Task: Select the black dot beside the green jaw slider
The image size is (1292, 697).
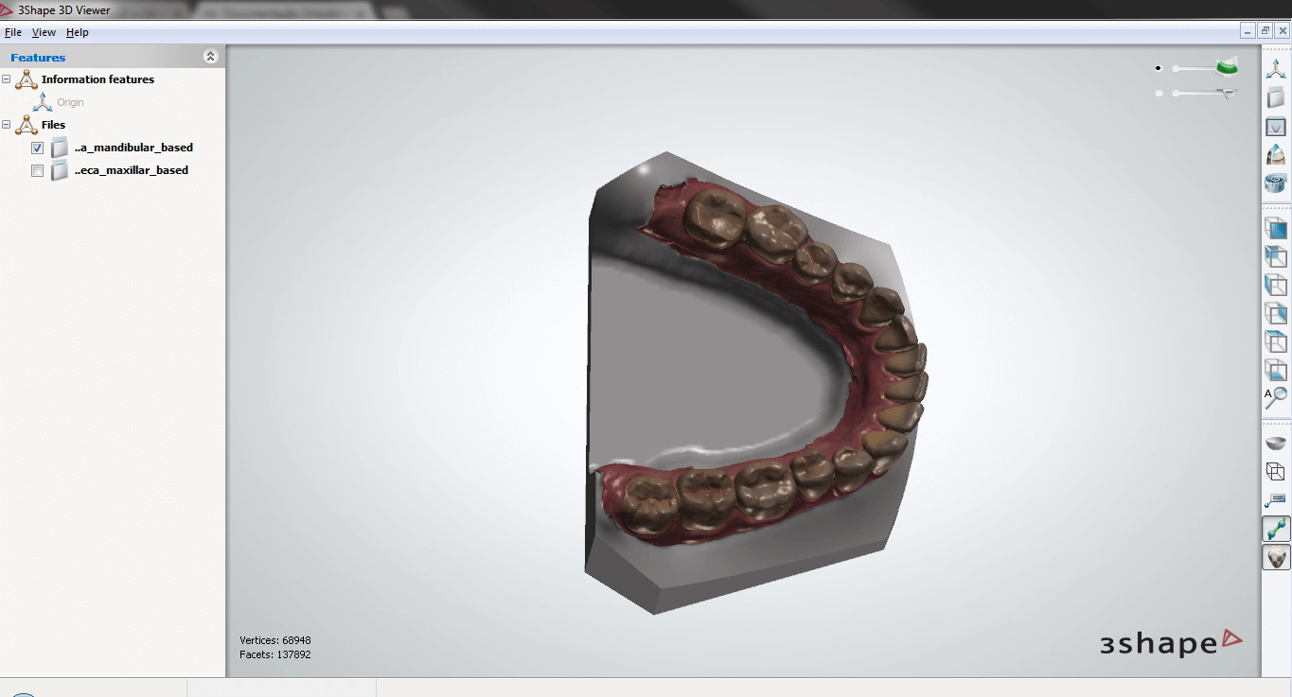Action: tap(1158, 68)
